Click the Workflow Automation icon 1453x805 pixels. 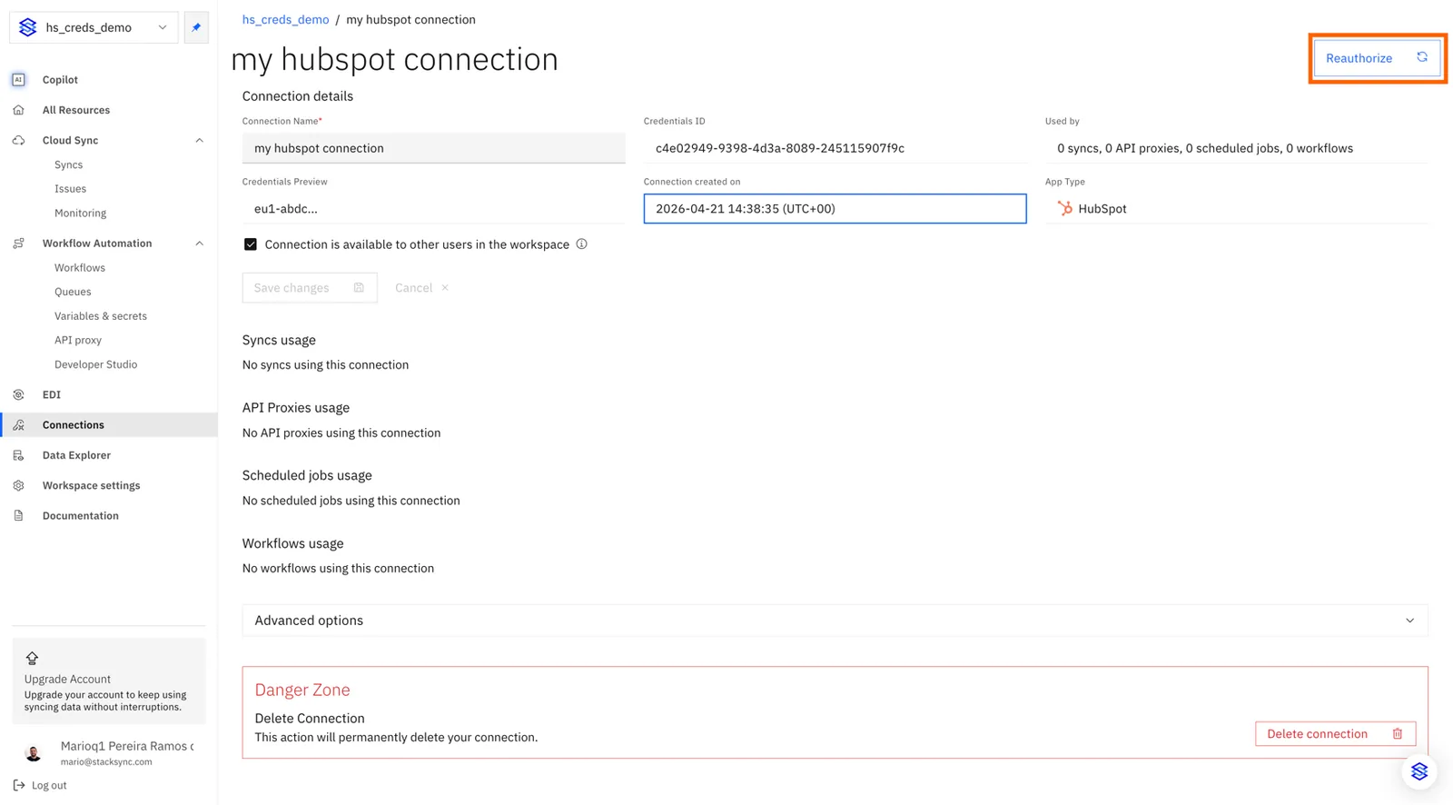point(18,243)
